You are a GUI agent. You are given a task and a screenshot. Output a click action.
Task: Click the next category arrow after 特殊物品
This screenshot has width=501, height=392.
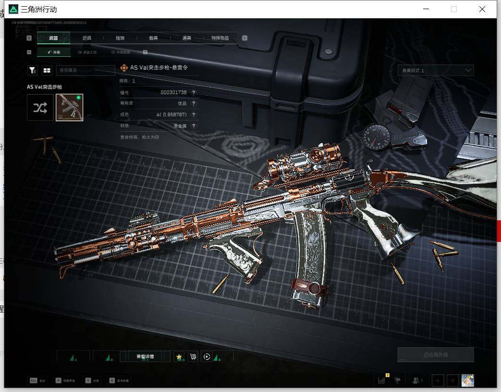(245, 38)
